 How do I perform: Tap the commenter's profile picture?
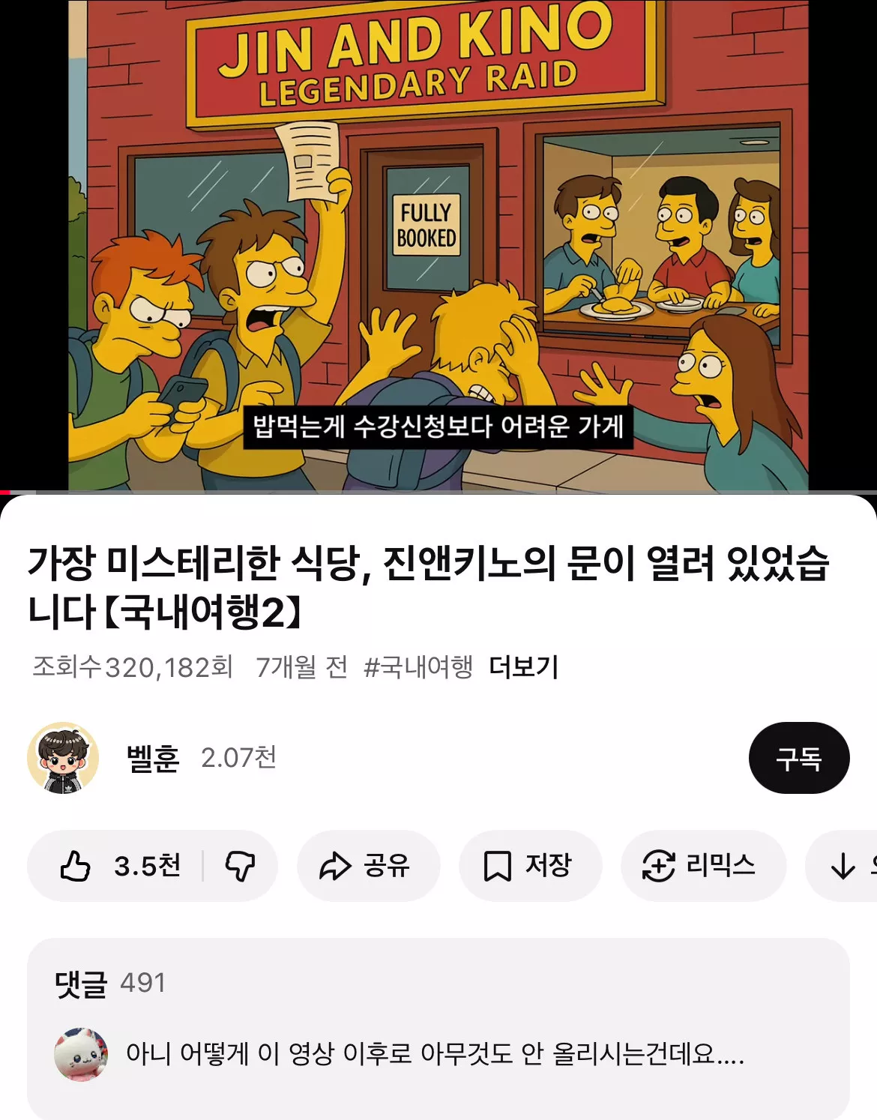81,1054
